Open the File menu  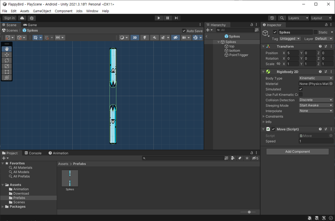pyautogui.click(x=5, y=11)
